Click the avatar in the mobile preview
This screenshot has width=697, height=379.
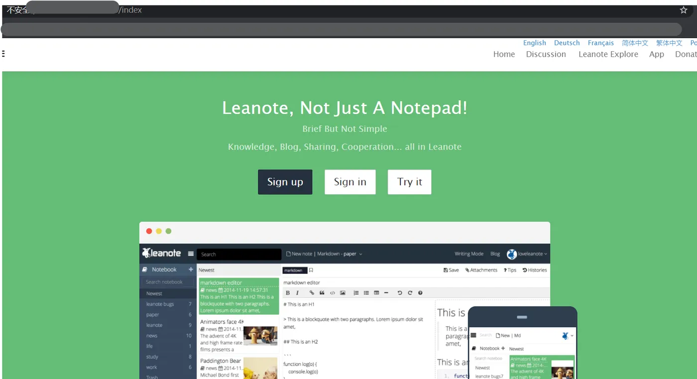coord(565,336)
